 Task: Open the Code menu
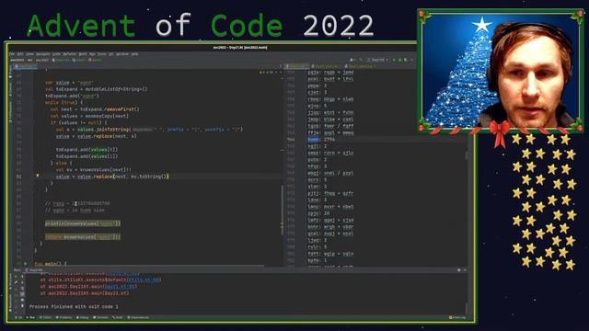(56, 54)
